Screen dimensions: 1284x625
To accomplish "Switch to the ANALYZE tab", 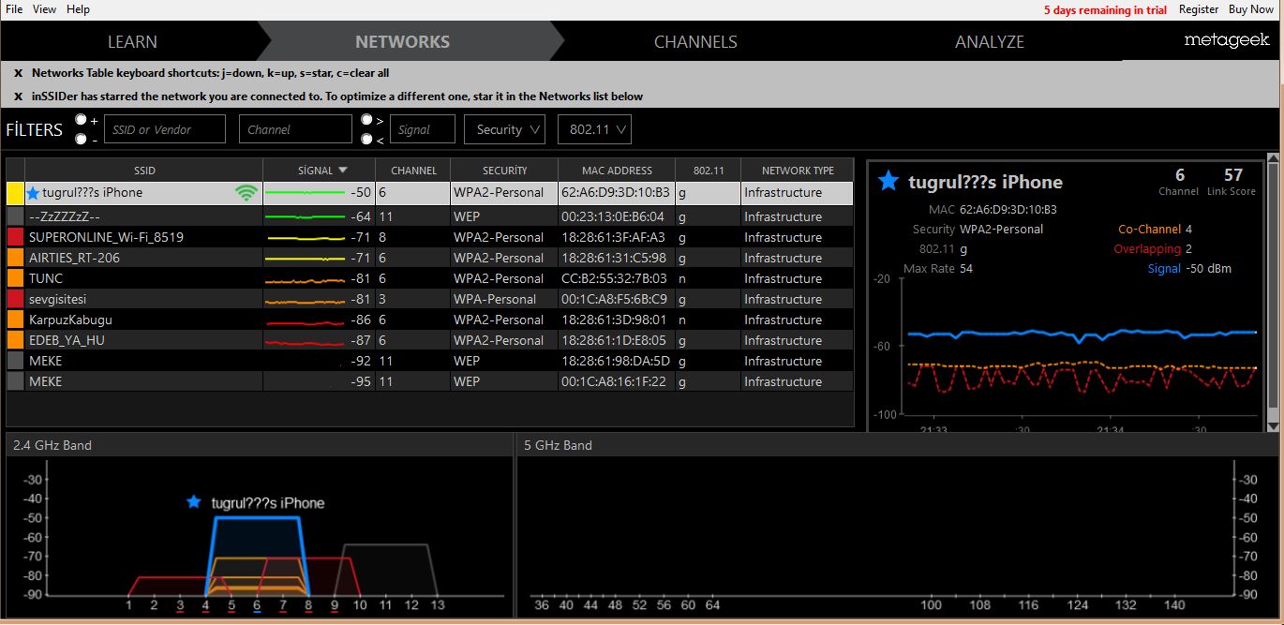I will [x=990, y=41].
